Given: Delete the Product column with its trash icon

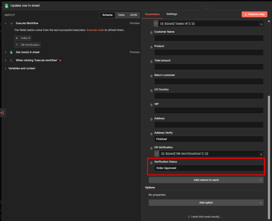Looking at the screenshot, I should coord(151,47).
